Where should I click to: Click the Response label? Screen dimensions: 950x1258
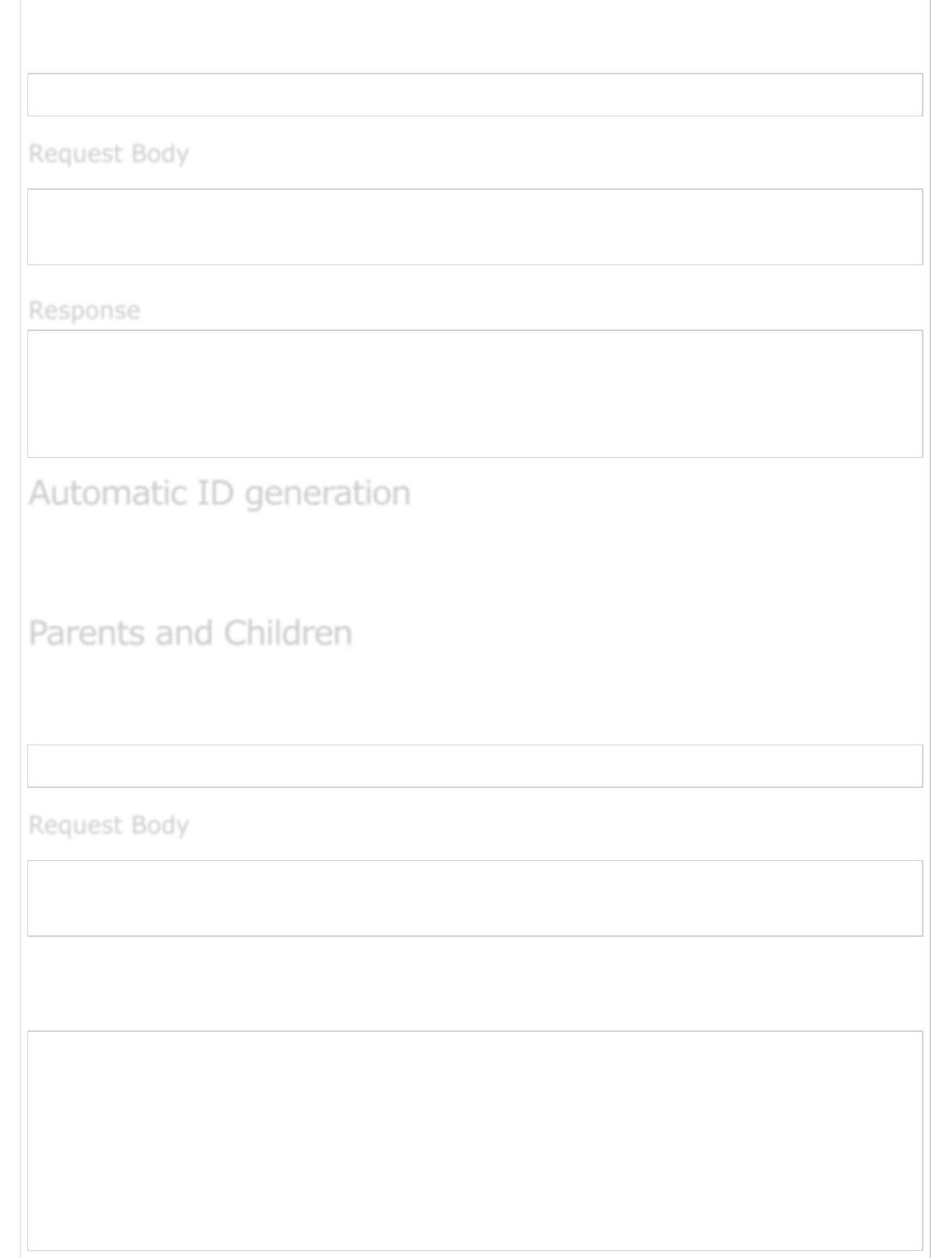tap(84, 310)
